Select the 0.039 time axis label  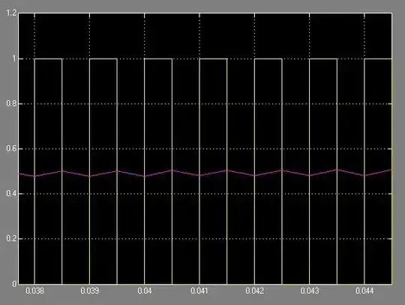(90, 291)
